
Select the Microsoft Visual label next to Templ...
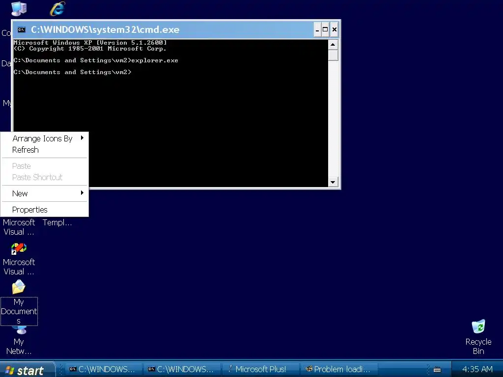(19, 227)
